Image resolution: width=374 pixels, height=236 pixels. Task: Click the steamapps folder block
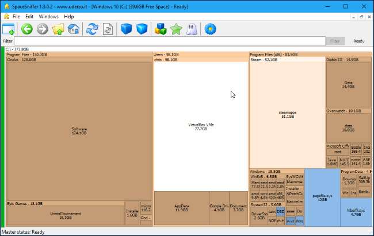[287, 114]
